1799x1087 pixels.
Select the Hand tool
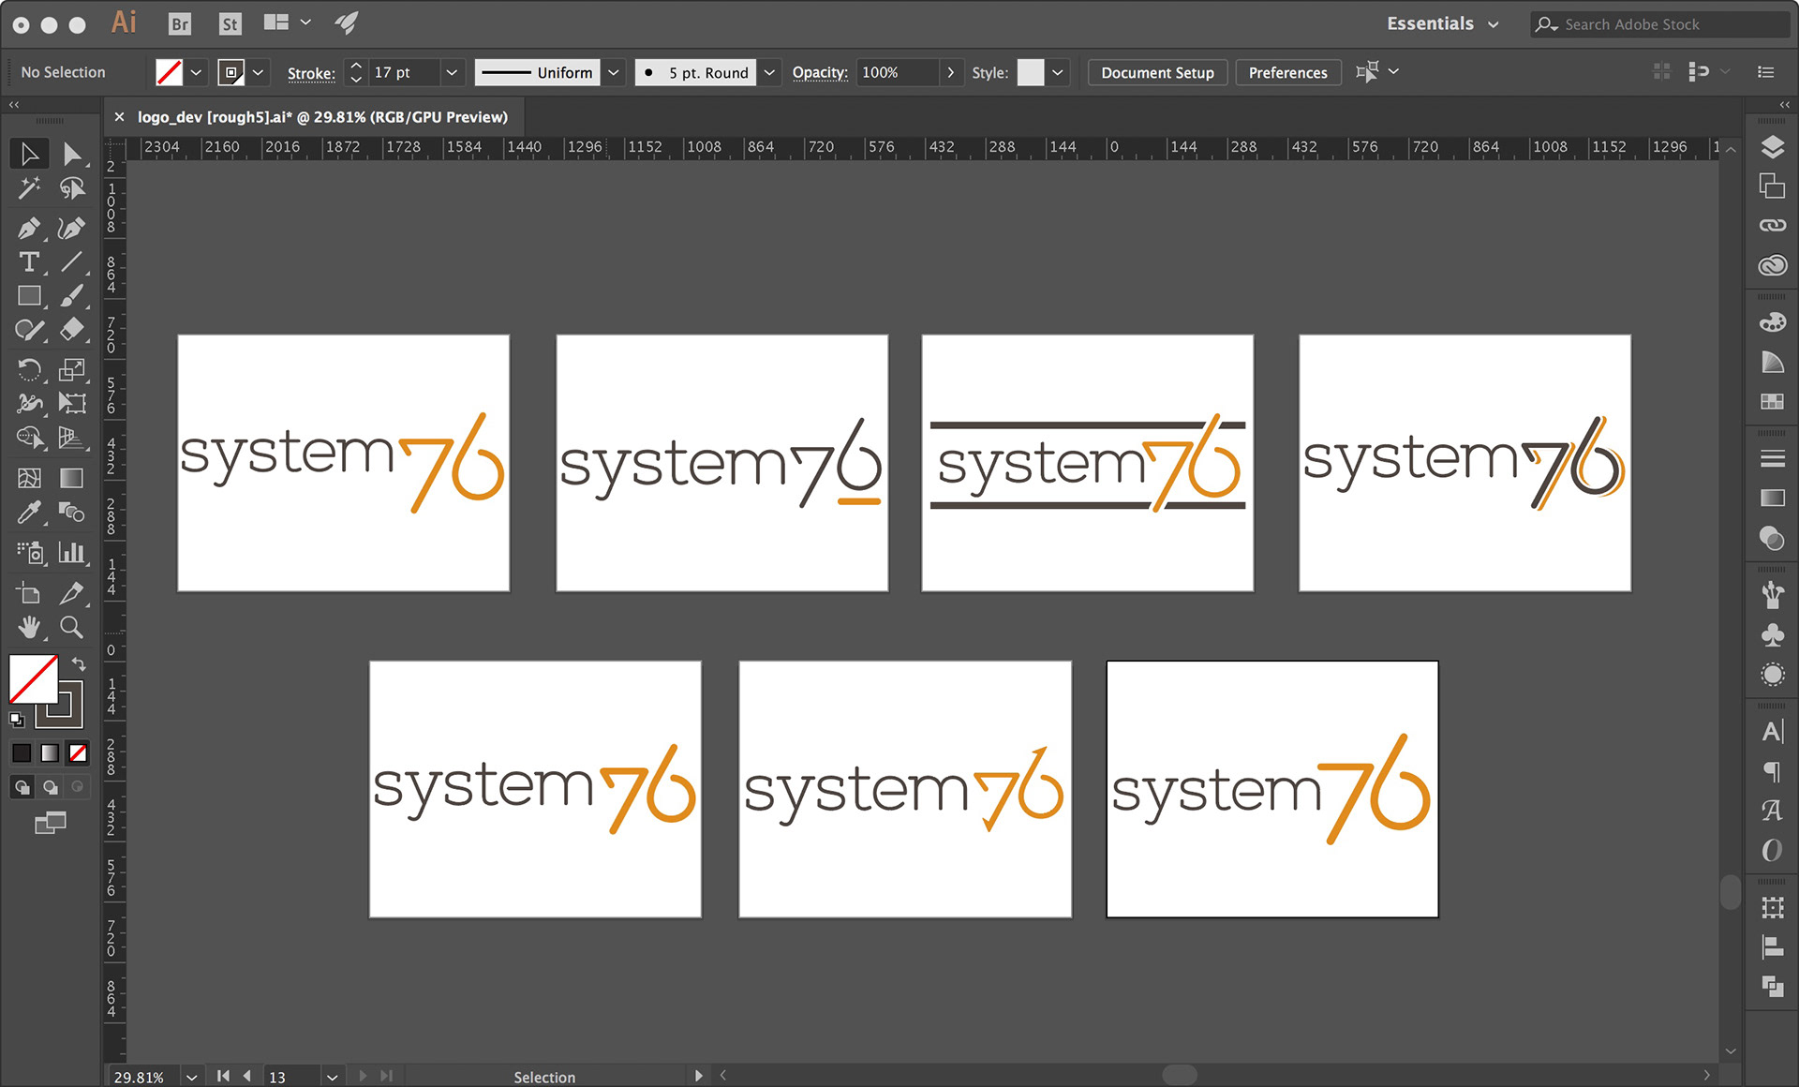point(29,627)
